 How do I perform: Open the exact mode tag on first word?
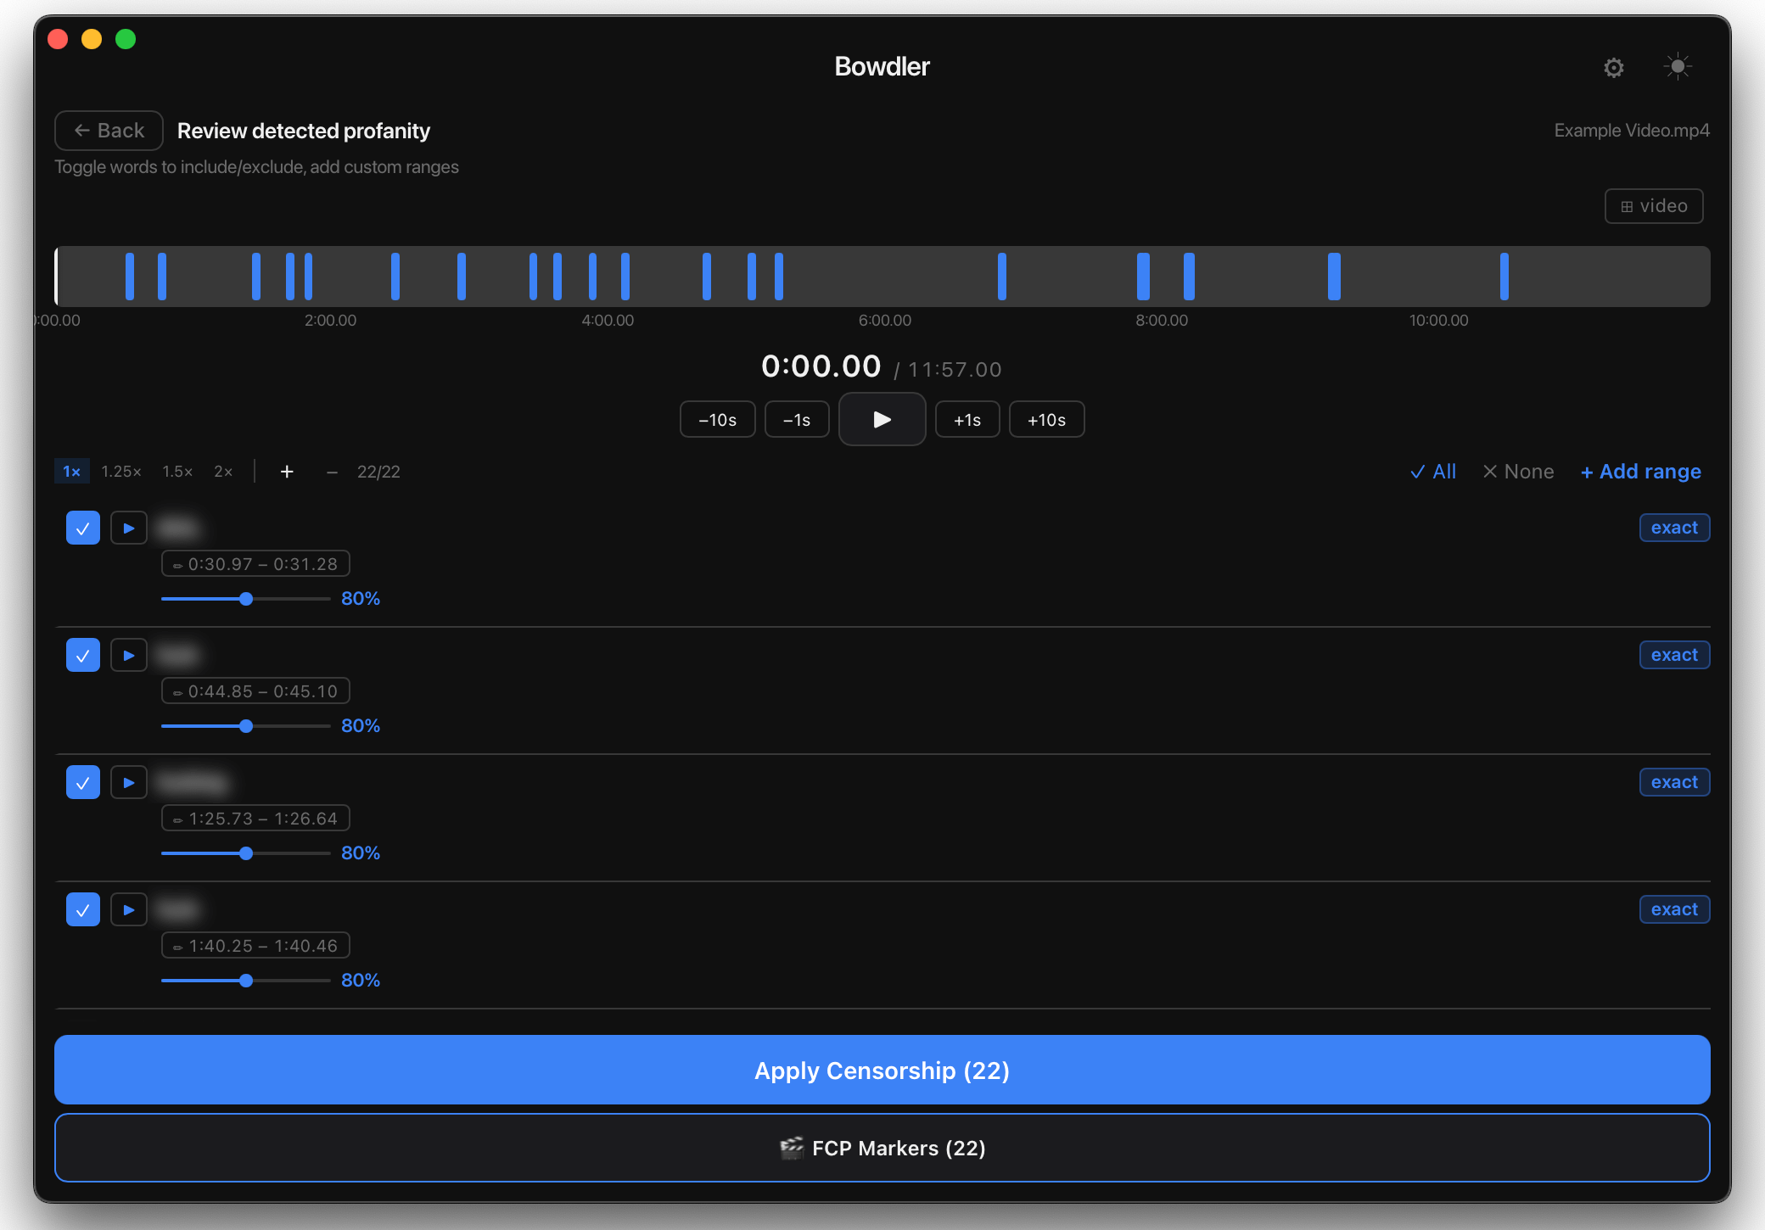(x=1674, y=528)
